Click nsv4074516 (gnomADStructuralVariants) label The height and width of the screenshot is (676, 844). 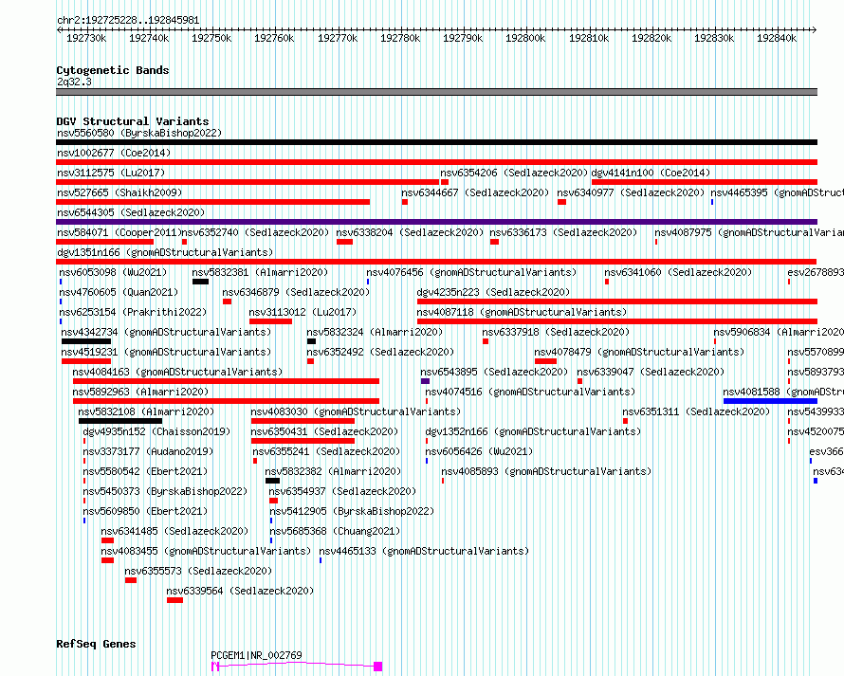pos(530,392)
